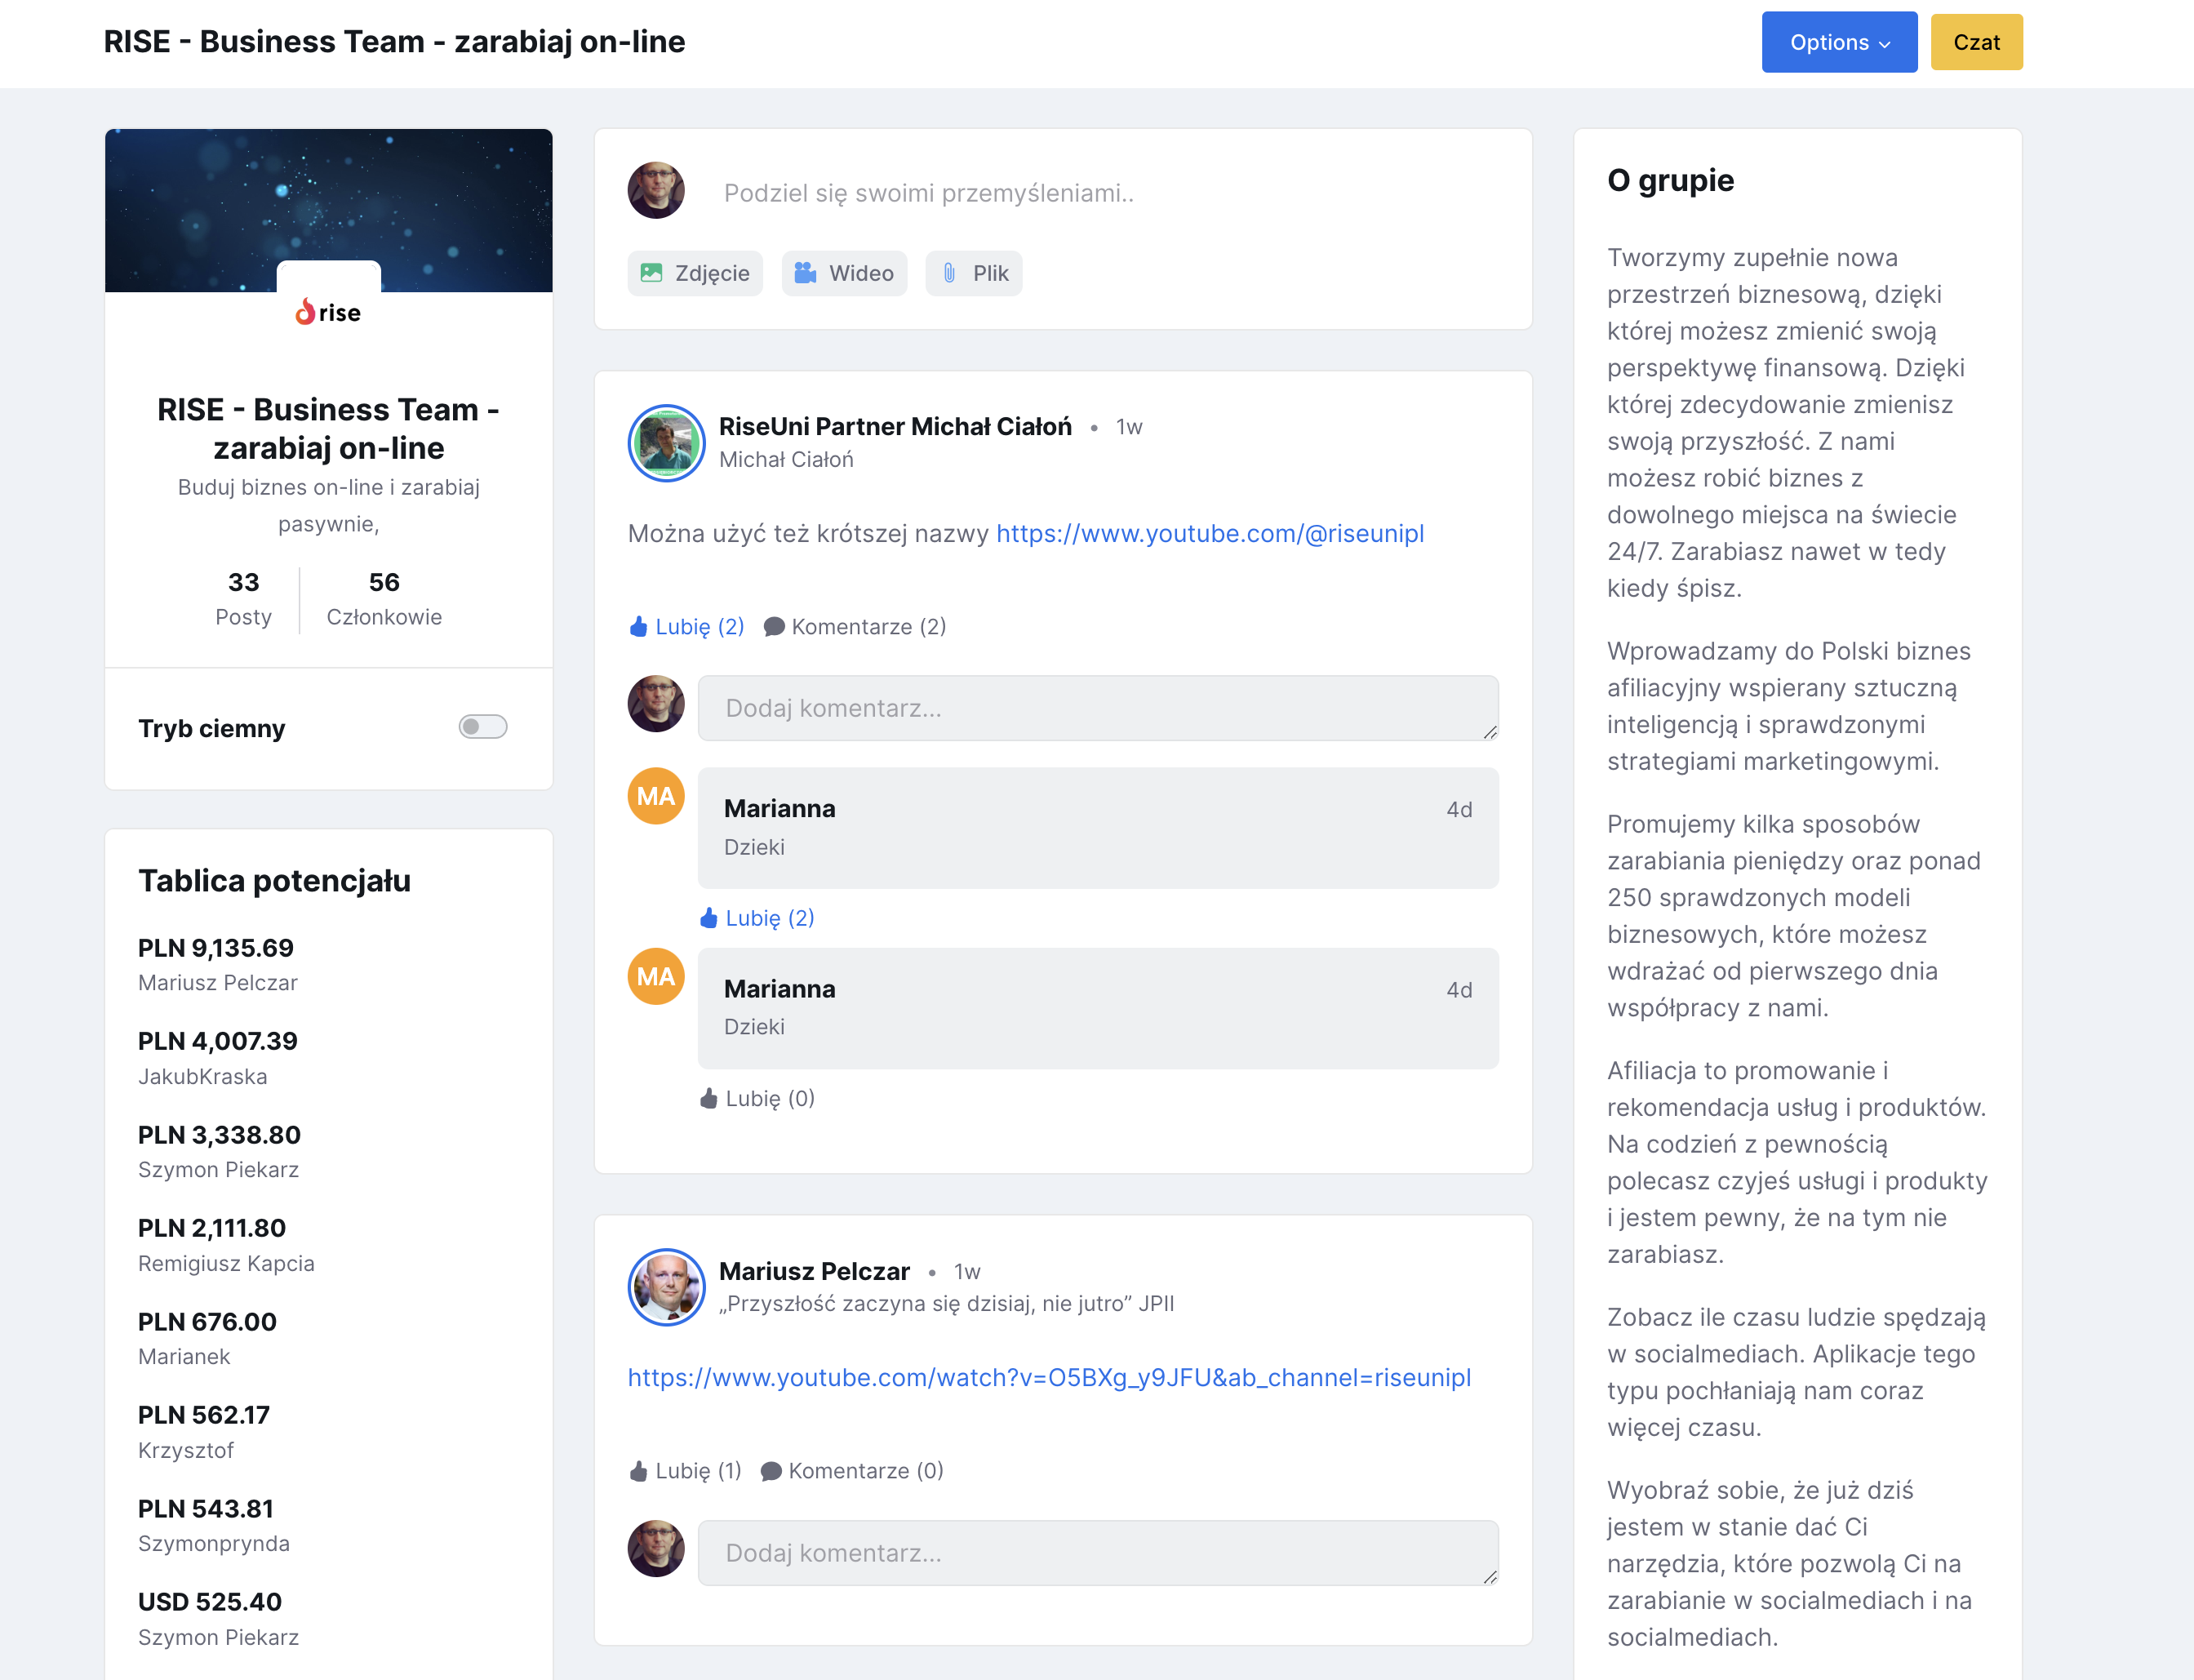Click Komentarze (0) bubble on Mariusz's post
Image resolution: width=2194 pixels, height=1680 pixels.
click(771, 1471)
